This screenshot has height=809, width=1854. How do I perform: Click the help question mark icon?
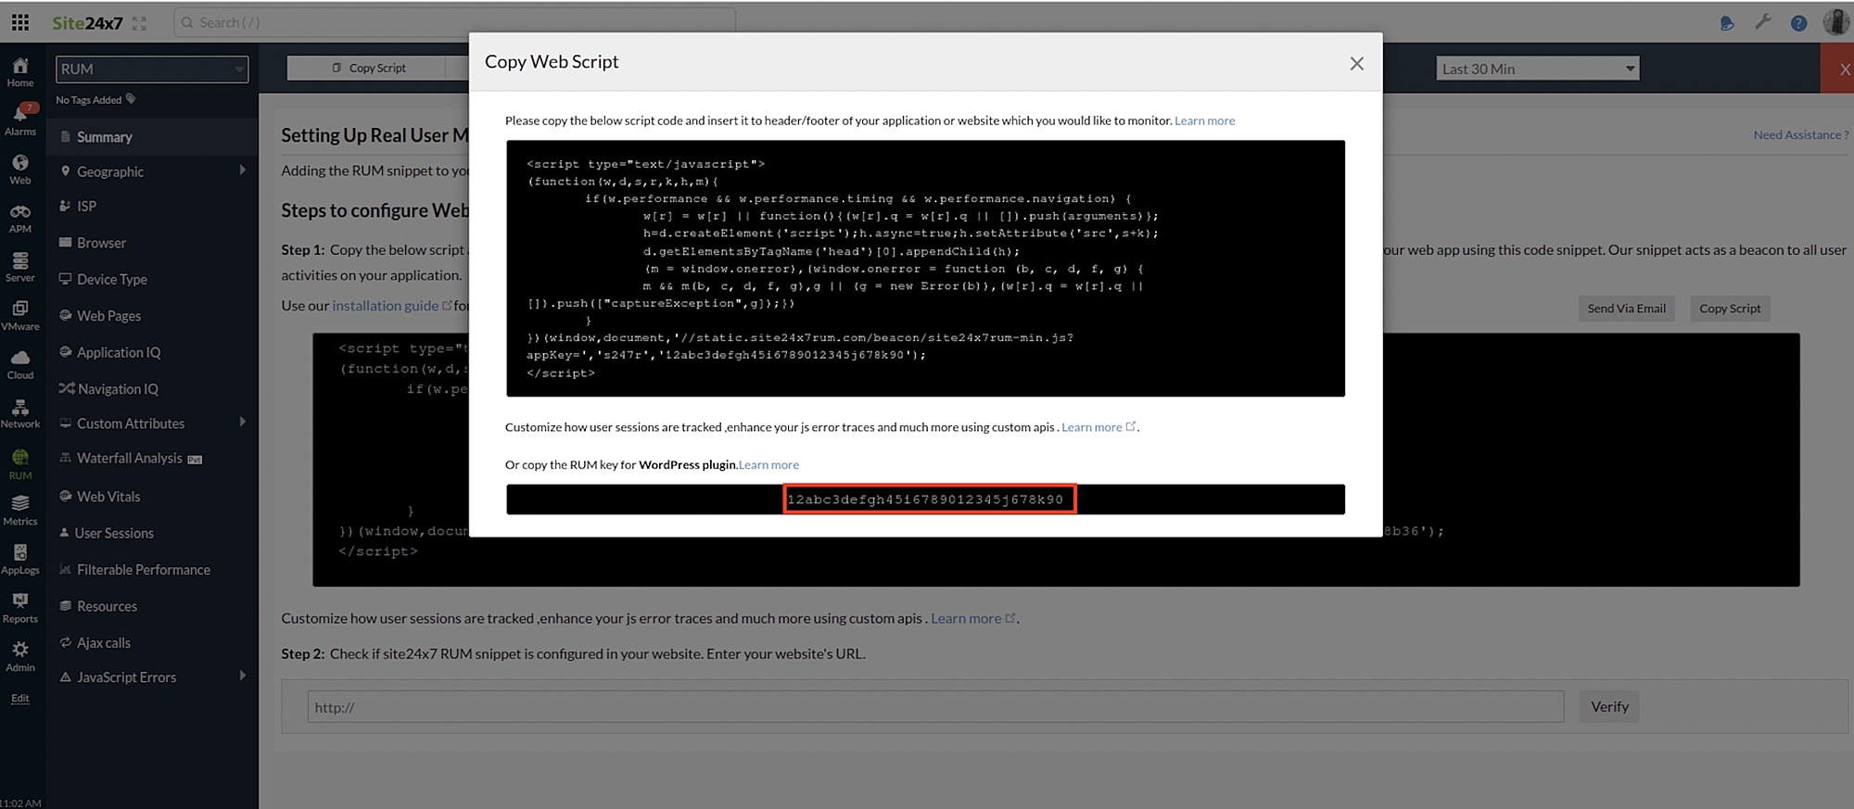[1798, 23]
